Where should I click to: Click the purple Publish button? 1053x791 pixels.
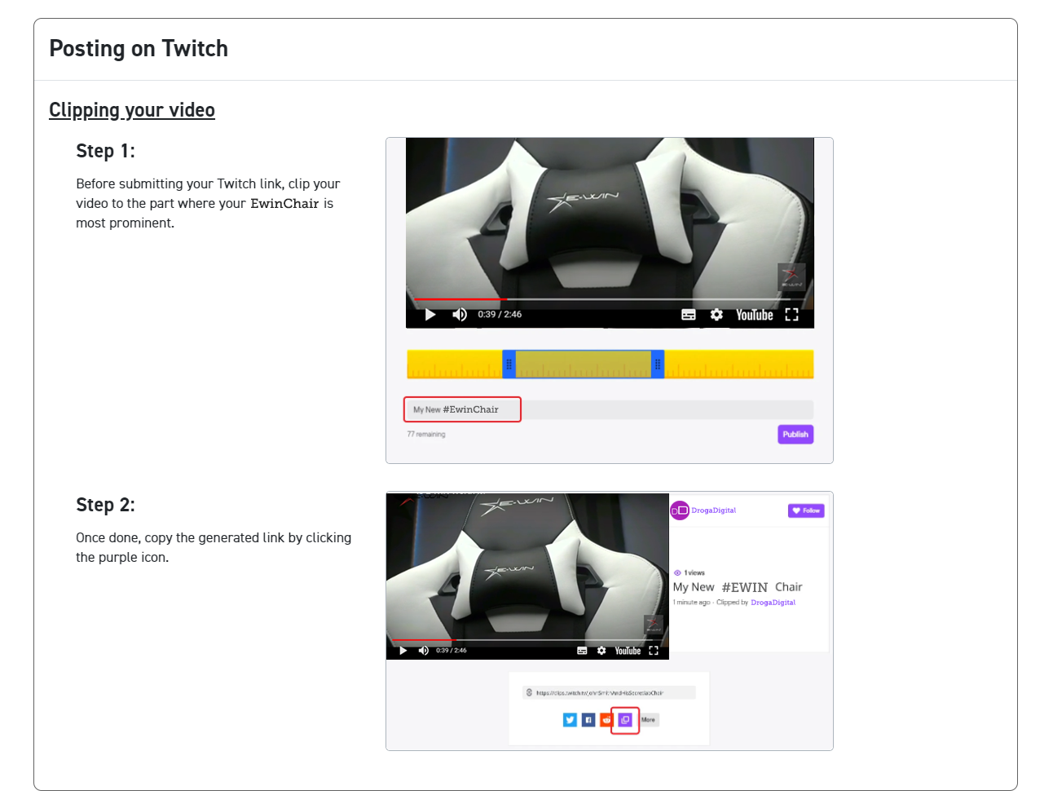(795, 435)
